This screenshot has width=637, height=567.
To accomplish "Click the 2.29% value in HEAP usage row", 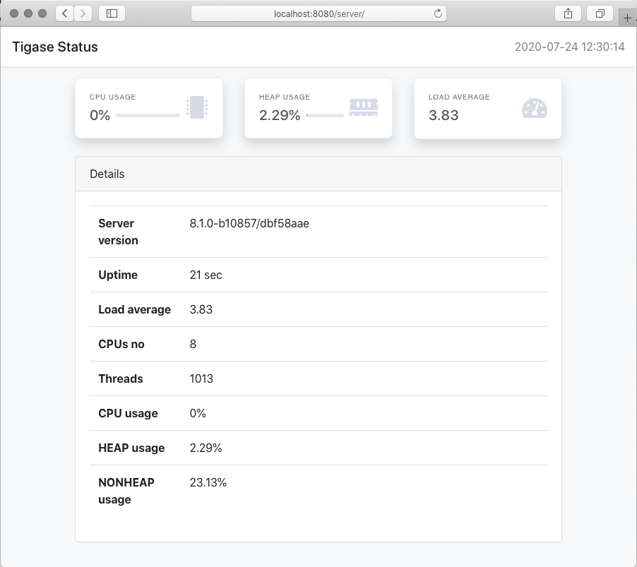I will [206, 448].
